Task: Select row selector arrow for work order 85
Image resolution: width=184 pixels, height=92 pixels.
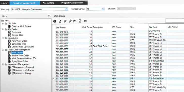Action: coord(53,79)
